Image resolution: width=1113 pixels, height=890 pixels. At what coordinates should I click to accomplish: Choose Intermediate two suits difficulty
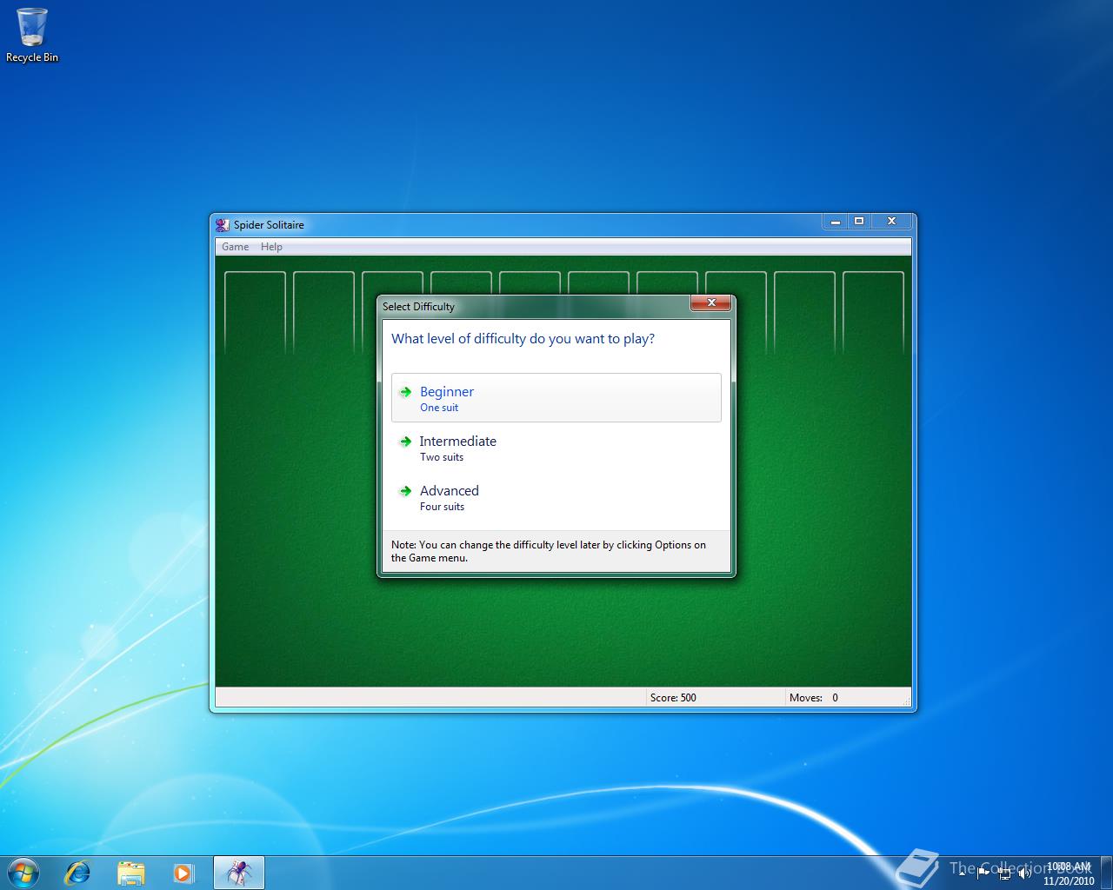click(x=556, y=448)
